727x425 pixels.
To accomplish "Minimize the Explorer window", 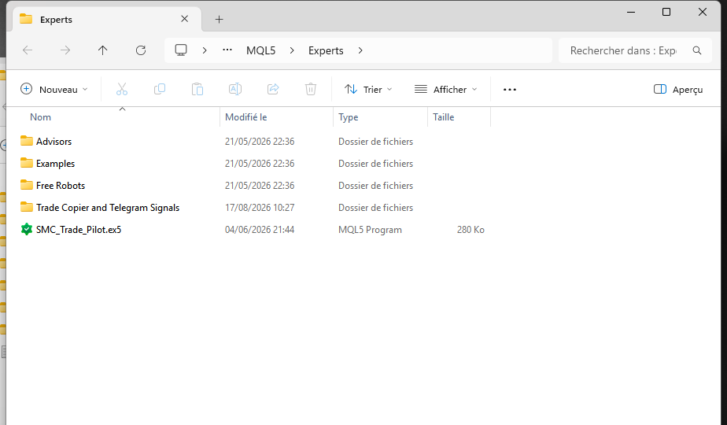I will click(x=630, y=12).
